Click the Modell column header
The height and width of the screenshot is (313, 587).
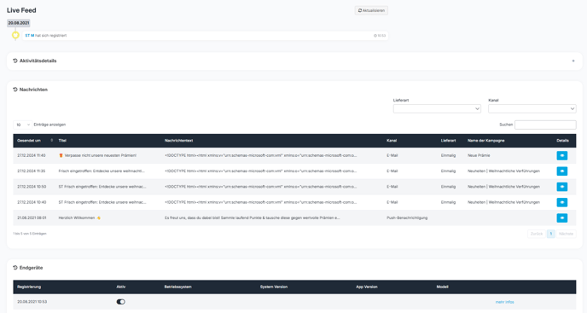[442, 287]
